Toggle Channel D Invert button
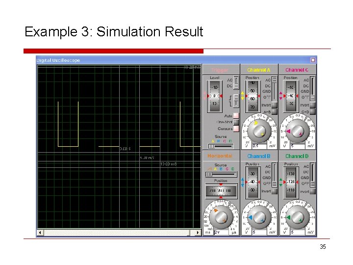The width and height of the screenshot is (353, 265). tap(312, 191)
